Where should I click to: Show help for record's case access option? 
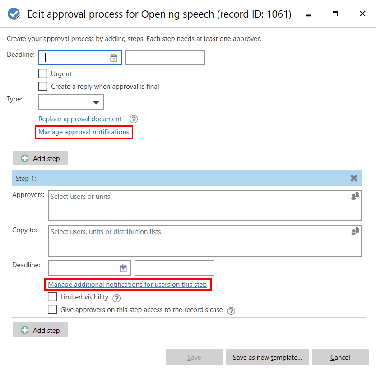click(231, 310)
